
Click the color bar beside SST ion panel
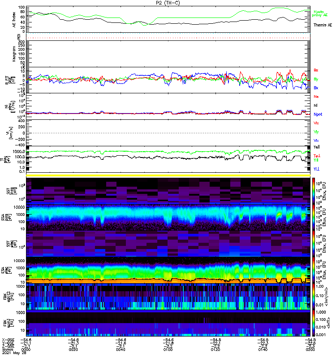pyautogui.click(x=314, y=190)
